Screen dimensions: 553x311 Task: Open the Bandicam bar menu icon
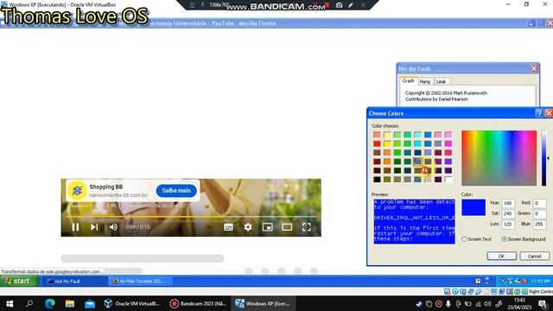click(x=192, y=5)
